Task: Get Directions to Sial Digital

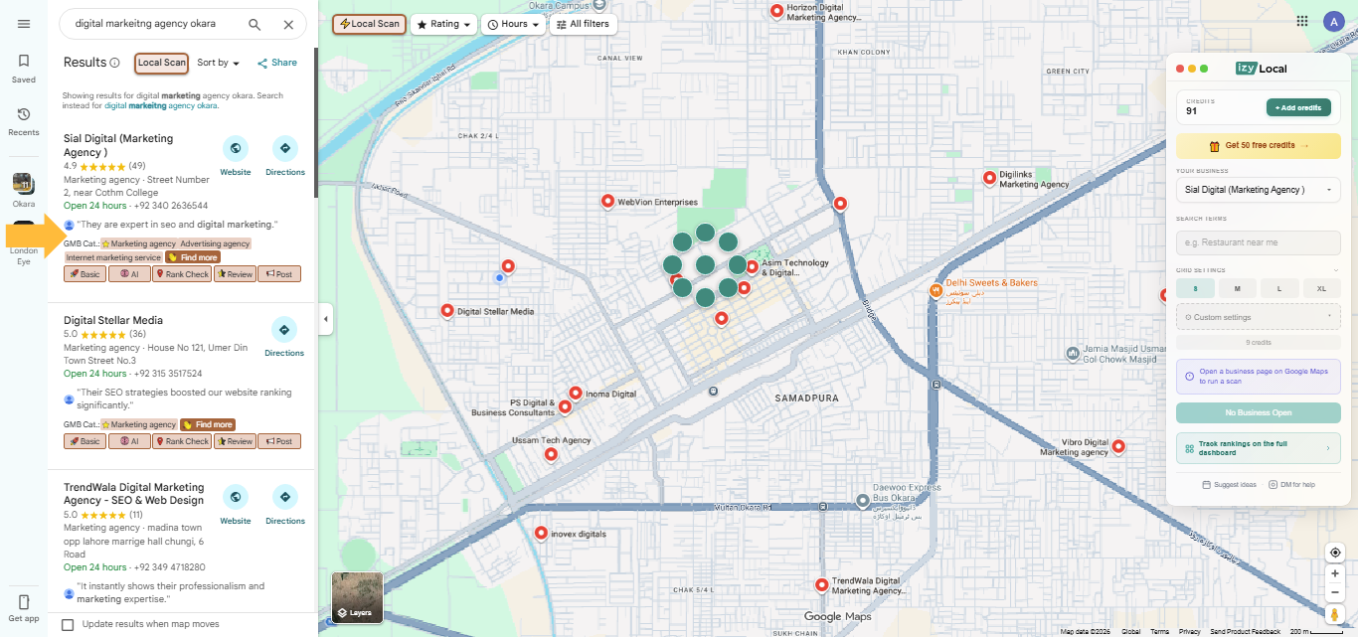Action: pos(285,149)
